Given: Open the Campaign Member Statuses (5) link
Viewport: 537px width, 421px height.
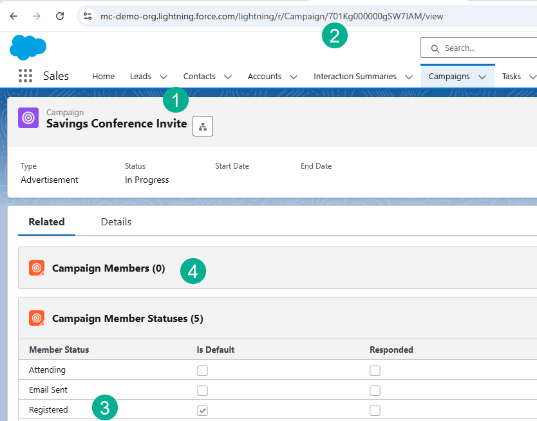Looking at the screenshot, I should coord(127,319).
